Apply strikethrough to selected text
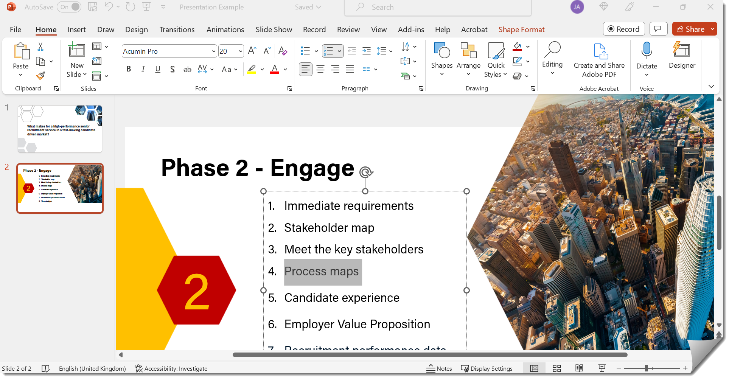 tap(187, 69)
